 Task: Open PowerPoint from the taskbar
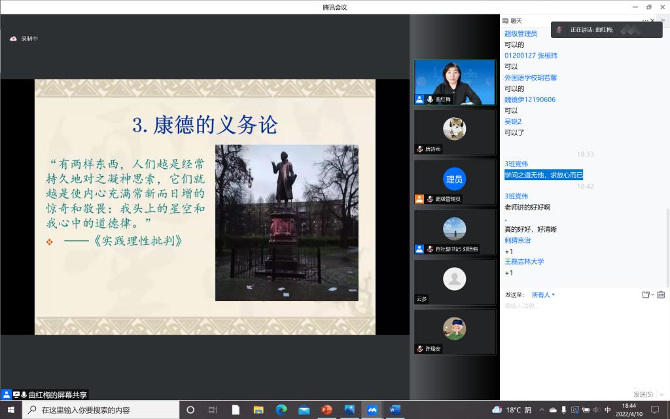tap(326, 410)
